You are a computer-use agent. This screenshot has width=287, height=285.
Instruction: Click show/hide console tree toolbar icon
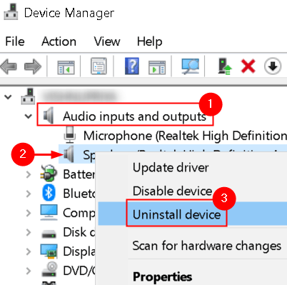pos(66,67)
